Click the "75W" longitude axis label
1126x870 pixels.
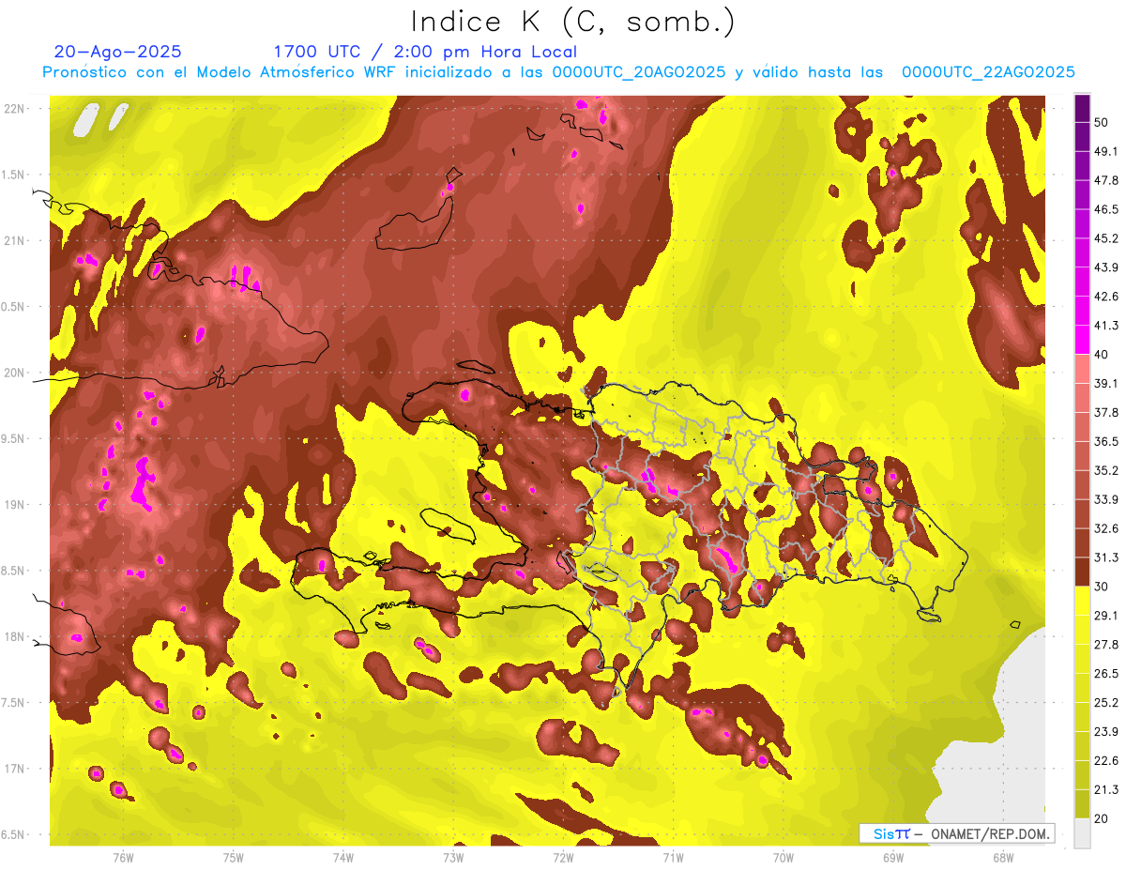[x=234, y=857]
